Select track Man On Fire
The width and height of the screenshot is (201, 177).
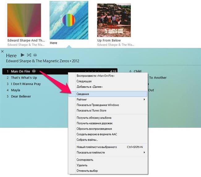click(x=60, y=71)
